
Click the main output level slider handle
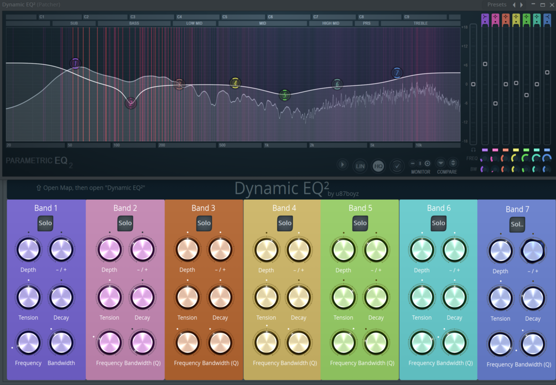(473, 85)
